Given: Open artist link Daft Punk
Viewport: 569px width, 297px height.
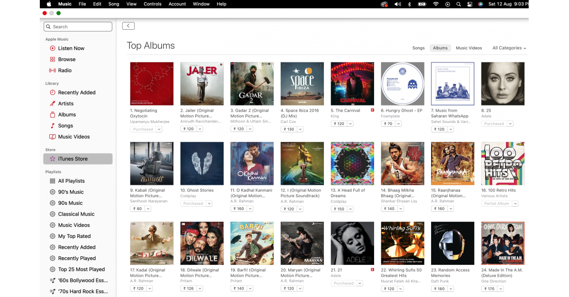Looking at the screenshot, I should (441, 281).
